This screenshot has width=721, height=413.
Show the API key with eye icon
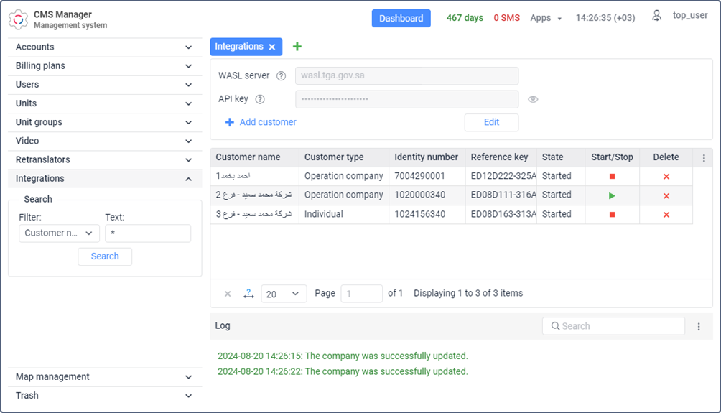tap(533, 99)
